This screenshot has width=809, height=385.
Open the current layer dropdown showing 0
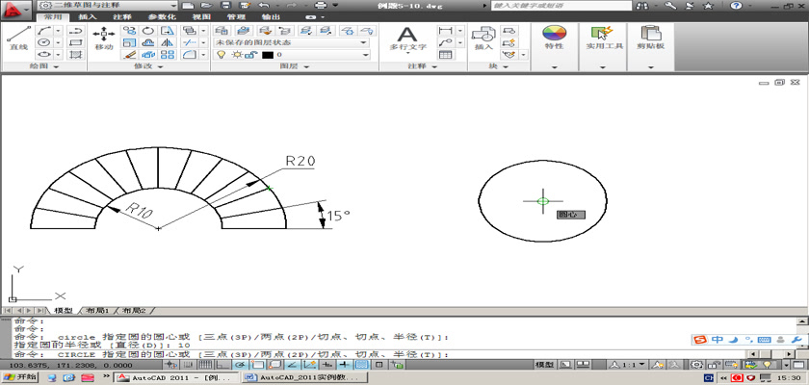tap(292, 55)
